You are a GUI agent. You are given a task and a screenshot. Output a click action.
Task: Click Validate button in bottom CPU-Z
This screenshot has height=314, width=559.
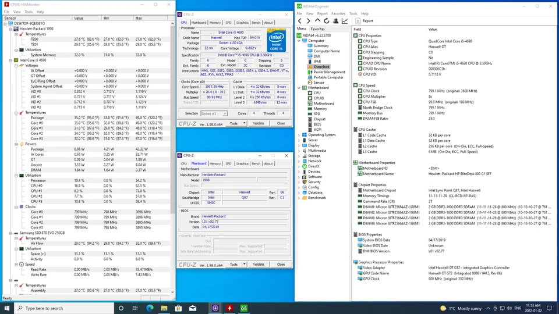click(259, 265)
